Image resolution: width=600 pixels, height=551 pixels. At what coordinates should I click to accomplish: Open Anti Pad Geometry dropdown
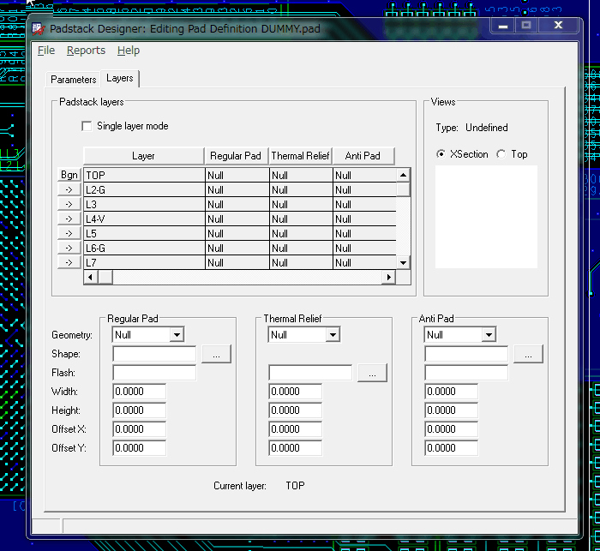pos(489,335)
